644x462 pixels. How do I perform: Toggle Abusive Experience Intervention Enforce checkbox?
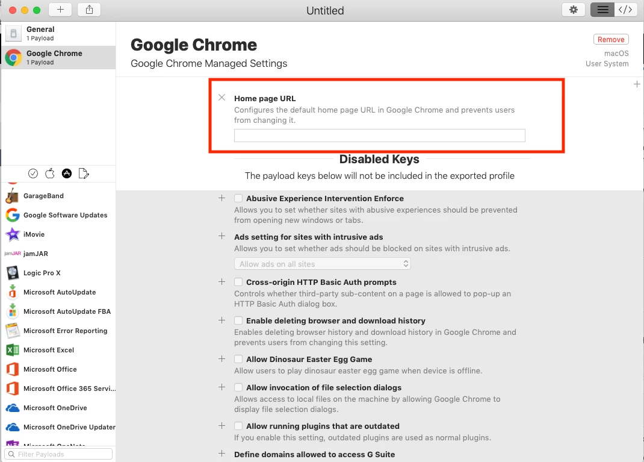pos(238,198)
